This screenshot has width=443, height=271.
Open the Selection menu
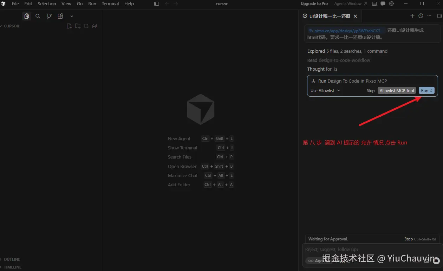pyautogui.click(x=47, y=4)
